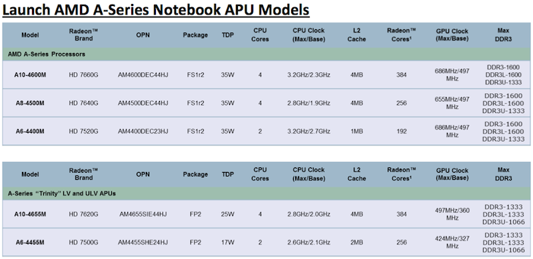Select the A8-4500M model name

[30, 103]
